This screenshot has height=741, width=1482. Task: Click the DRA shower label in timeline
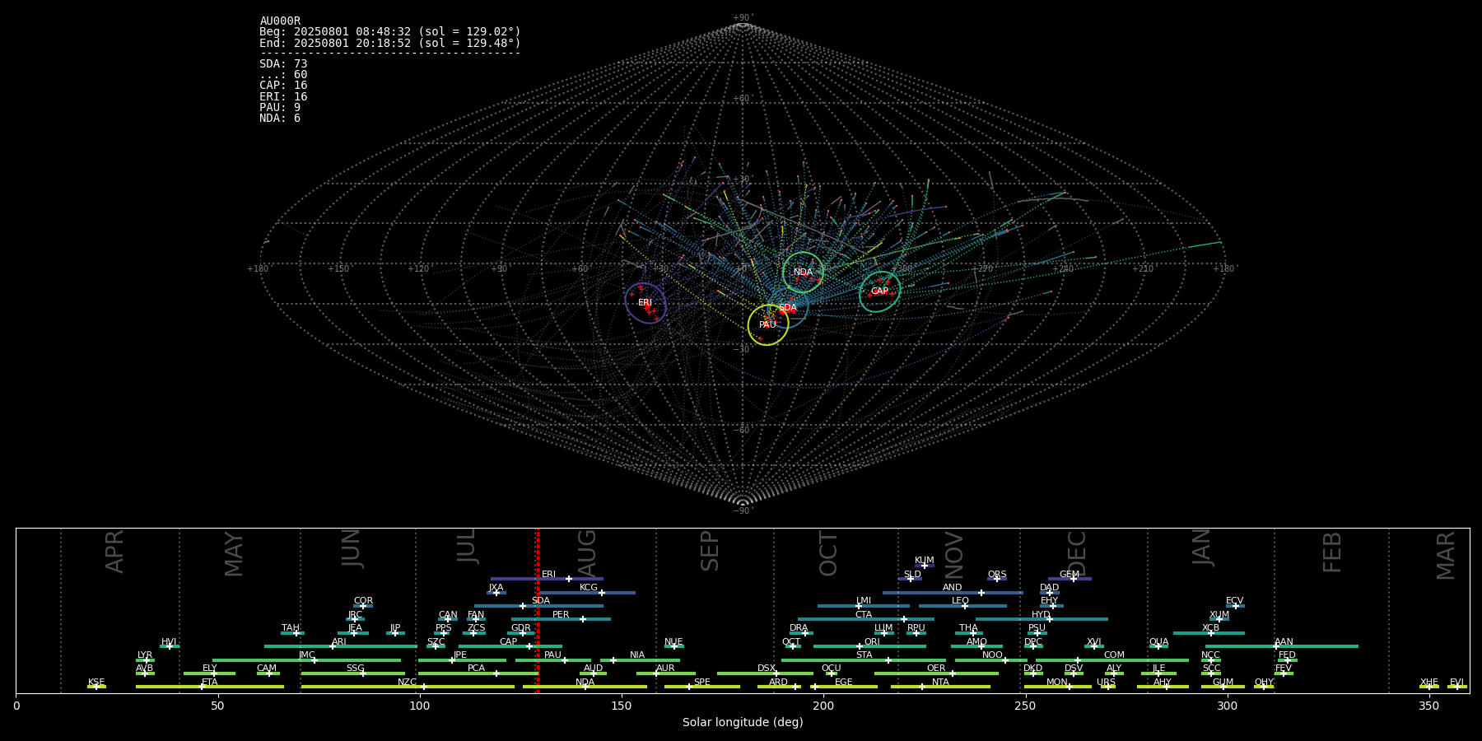coord(799,628)
